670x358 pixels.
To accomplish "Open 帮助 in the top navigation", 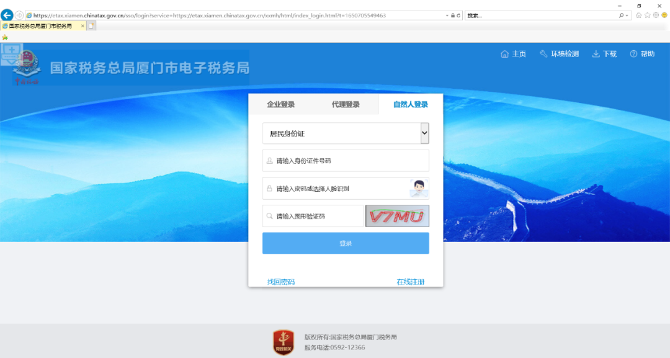I will [x=642, y=54].
